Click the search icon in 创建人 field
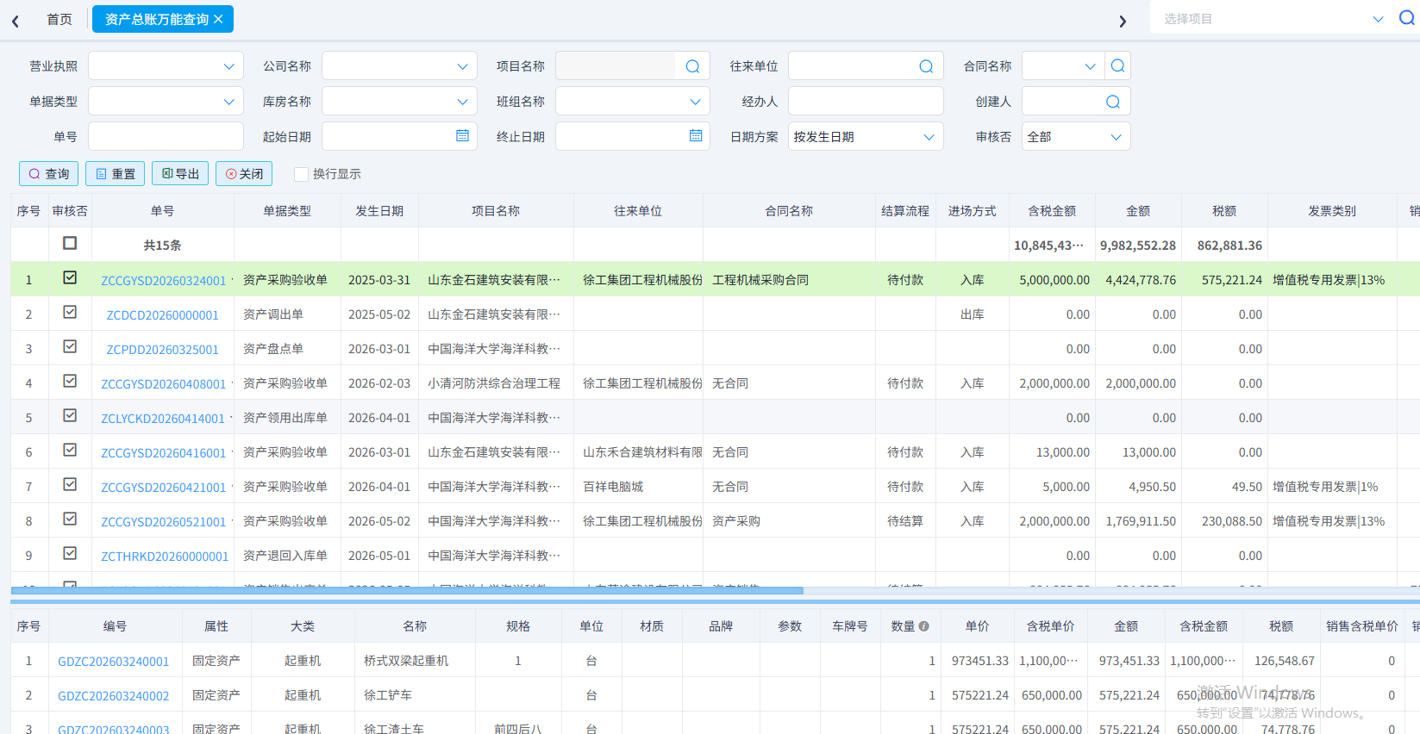Image resolution: width=1420 pixels, height=734 pixels. pos(1113,102)
